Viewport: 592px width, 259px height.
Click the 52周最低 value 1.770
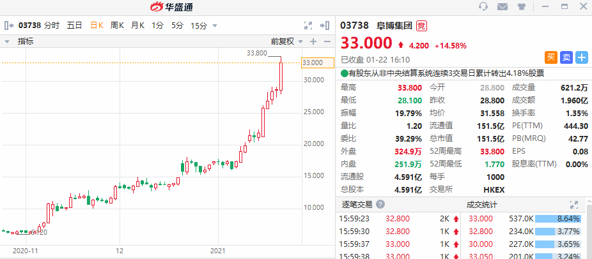[494, 164]
